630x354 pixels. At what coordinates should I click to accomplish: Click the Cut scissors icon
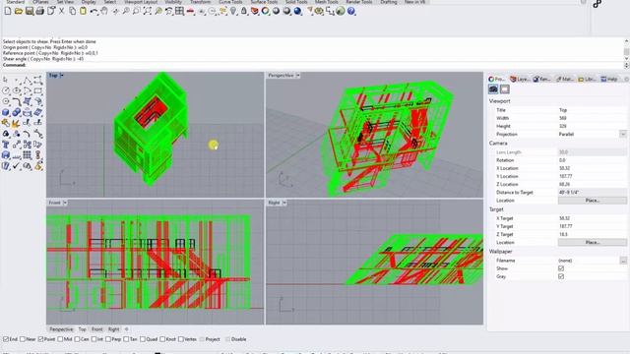[x=61, y=11]
